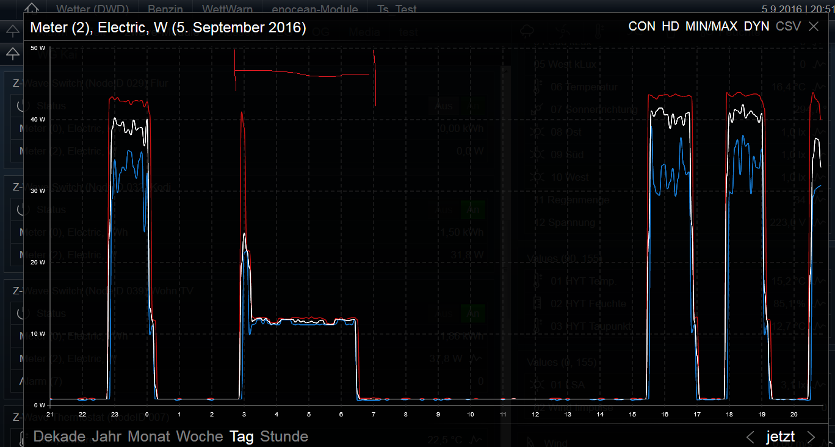
Task: Select the Woche time range
Action: 200,437
